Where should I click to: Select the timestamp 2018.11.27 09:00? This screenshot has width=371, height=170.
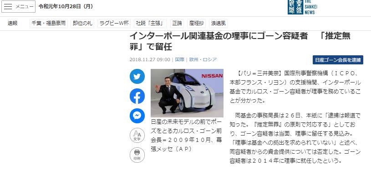tap(150, 60)
